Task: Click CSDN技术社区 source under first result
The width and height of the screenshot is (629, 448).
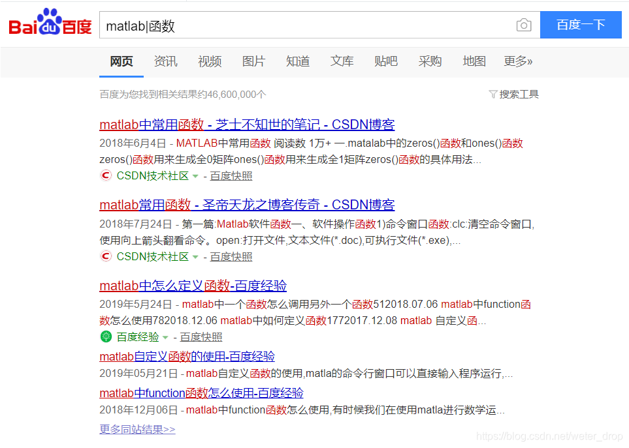Action: click(152, 176)
